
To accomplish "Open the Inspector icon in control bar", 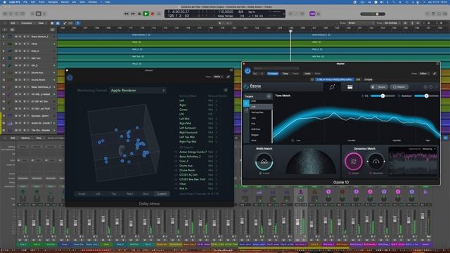I will point(11,14).
